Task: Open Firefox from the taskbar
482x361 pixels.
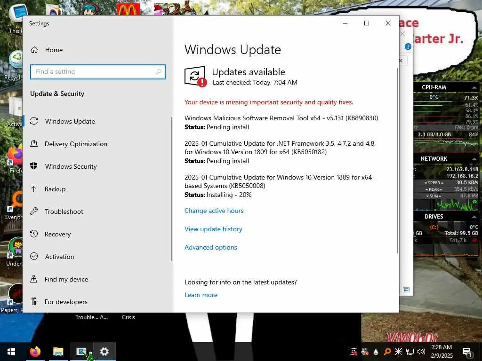Action: point(35,352)
